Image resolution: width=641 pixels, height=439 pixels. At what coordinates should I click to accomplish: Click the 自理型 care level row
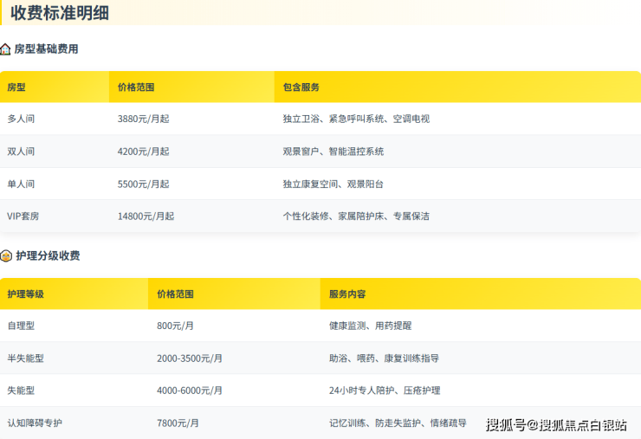click(x=21, y=326)
